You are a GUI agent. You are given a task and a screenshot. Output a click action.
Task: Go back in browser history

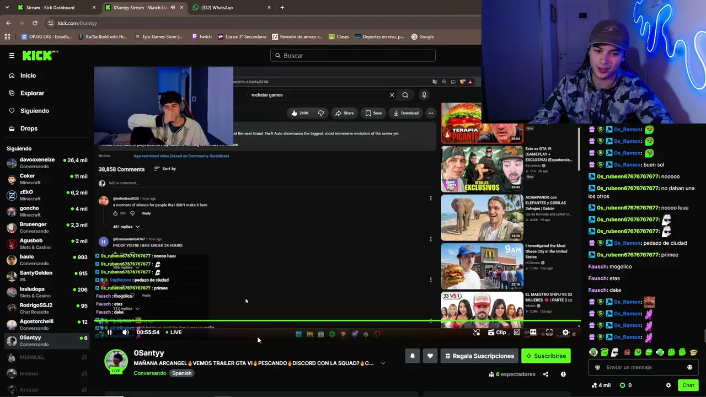(x=8, y=23)
